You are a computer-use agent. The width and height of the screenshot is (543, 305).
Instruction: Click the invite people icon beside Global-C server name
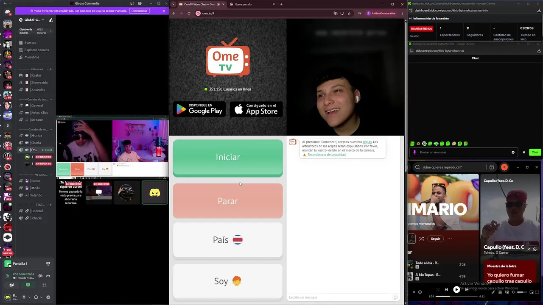(51, 20)
